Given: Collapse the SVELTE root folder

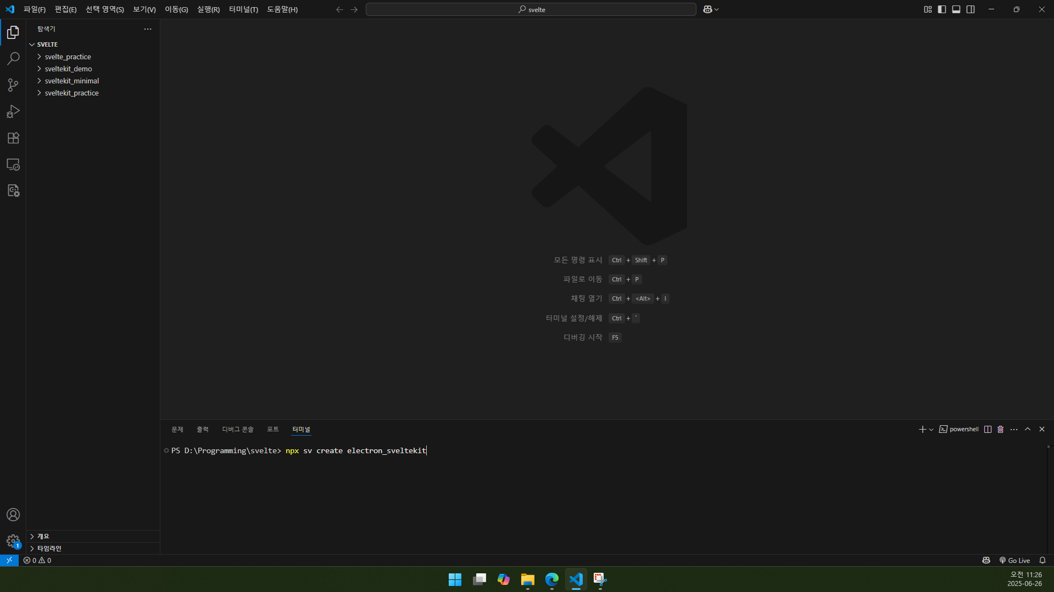Looking at the screenshot, I should coord(93,44).
